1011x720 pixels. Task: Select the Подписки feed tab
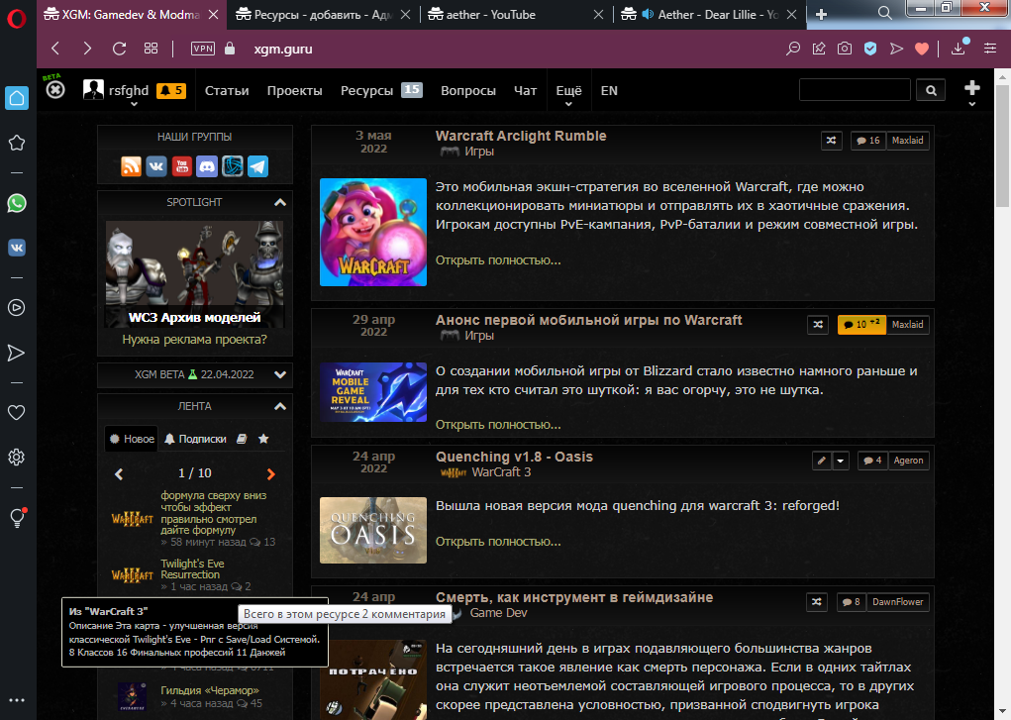(195, 439)
